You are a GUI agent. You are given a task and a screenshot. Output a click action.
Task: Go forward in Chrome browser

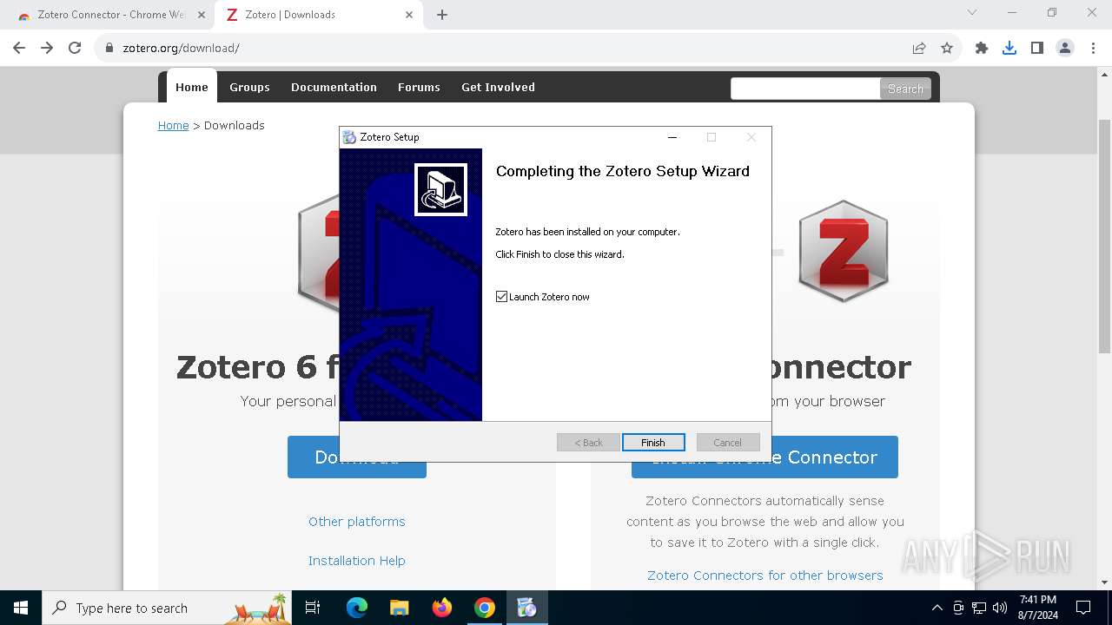click(47, 48)
